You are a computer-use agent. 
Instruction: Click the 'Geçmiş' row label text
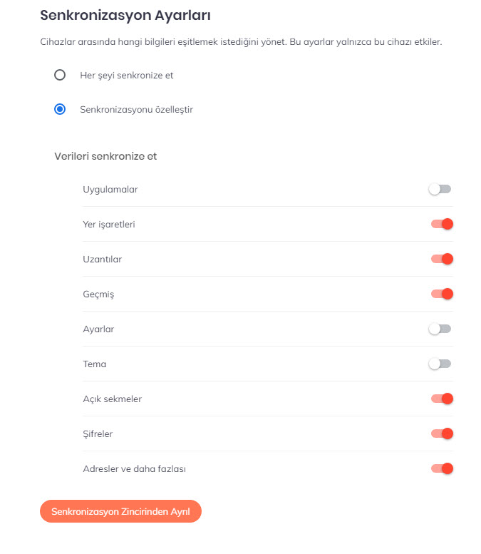click(98, 294)
